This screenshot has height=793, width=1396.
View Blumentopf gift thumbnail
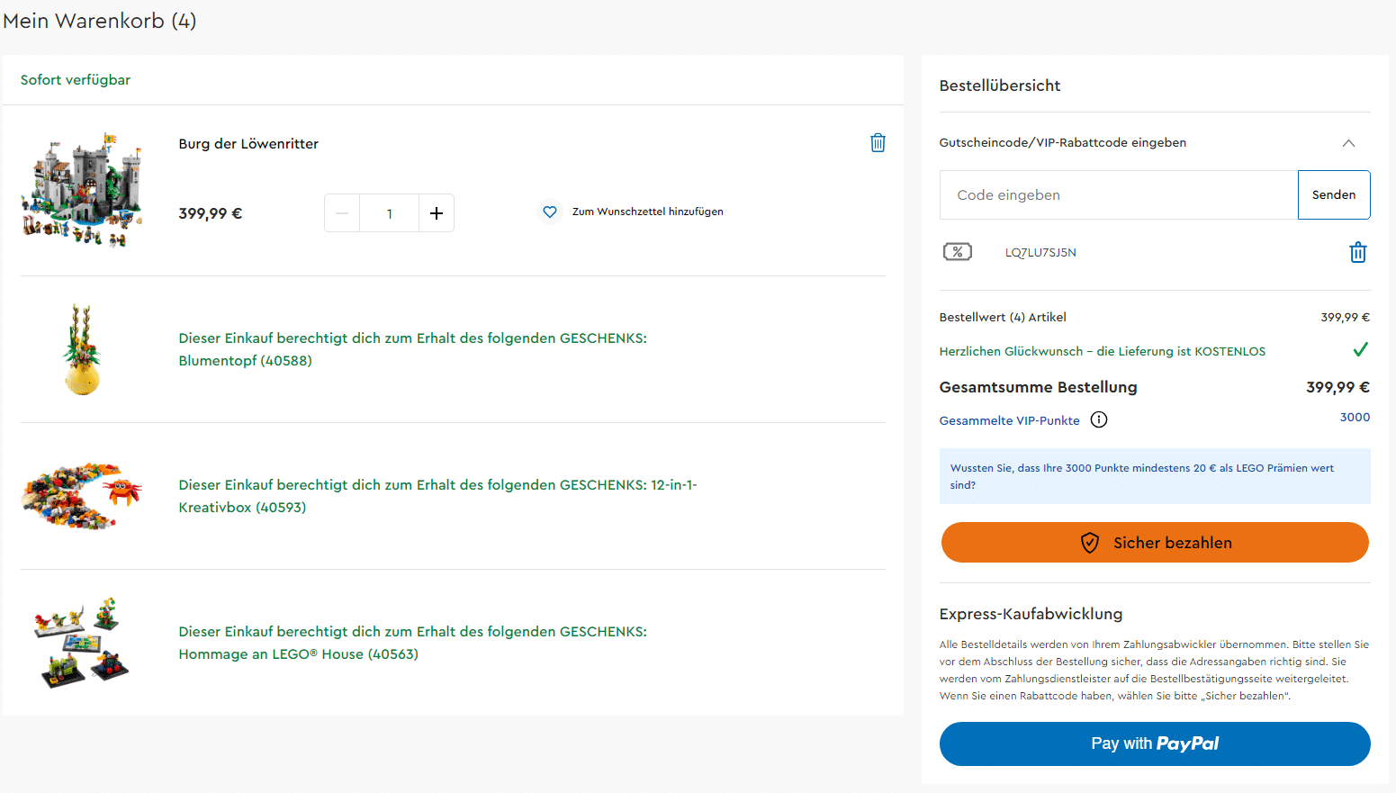[x=82, y=349]
